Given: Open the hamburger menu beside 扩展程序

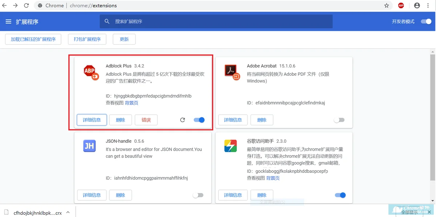Looking at the screenshot, I should [x=8, y=22].
